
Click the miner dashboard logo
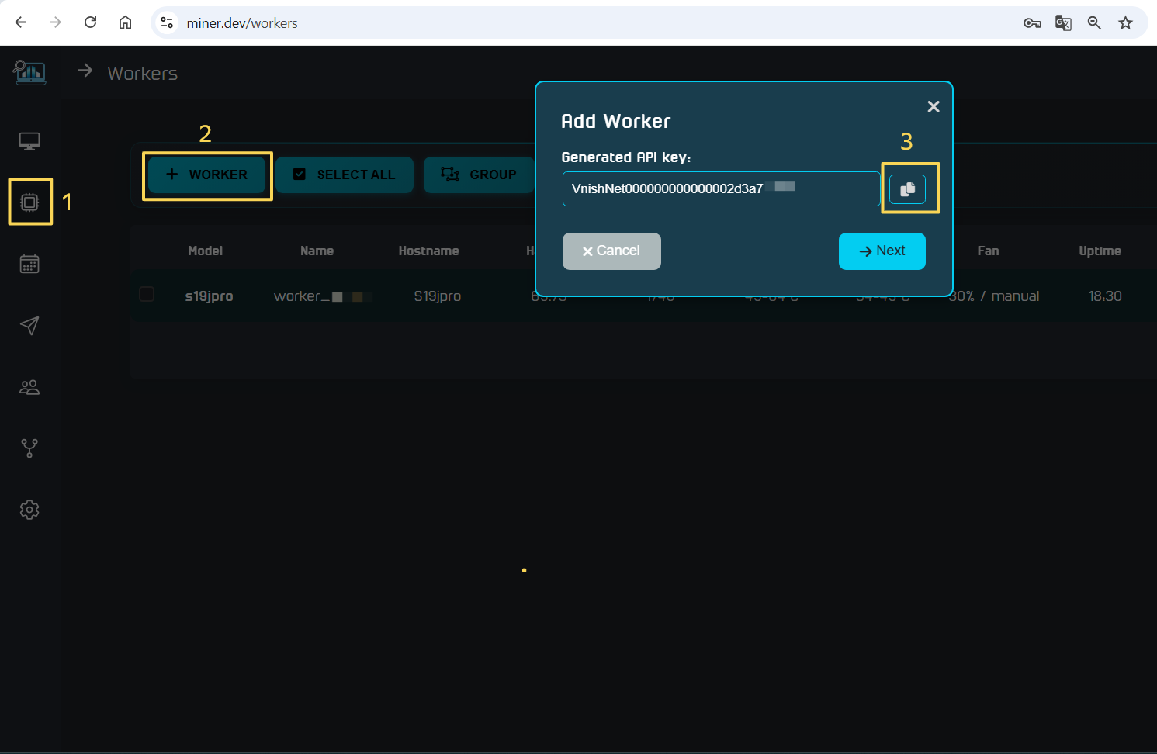coord(29,73)
